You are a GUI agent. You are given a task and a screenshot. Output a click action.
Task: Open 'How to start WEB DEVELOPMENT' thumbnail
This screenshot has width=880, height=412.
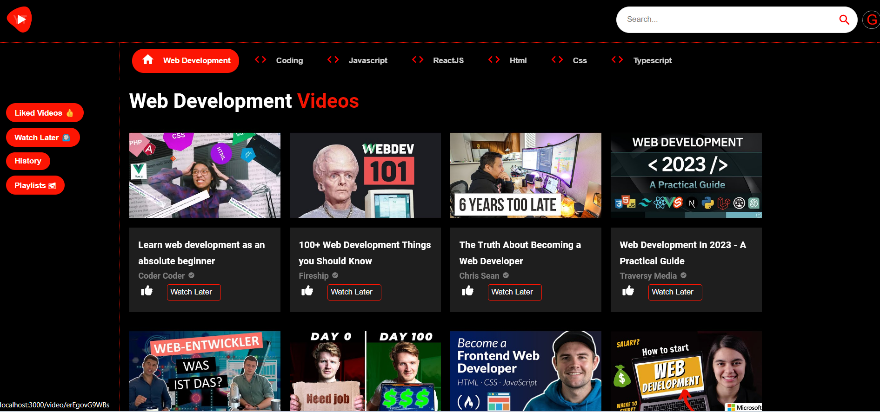686,371
